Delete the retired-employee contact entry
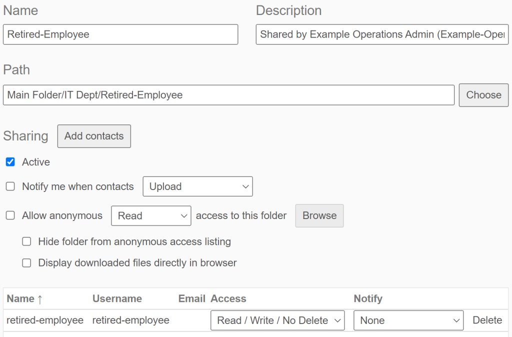This screenshot has height=337, width=512. point(487,320)
